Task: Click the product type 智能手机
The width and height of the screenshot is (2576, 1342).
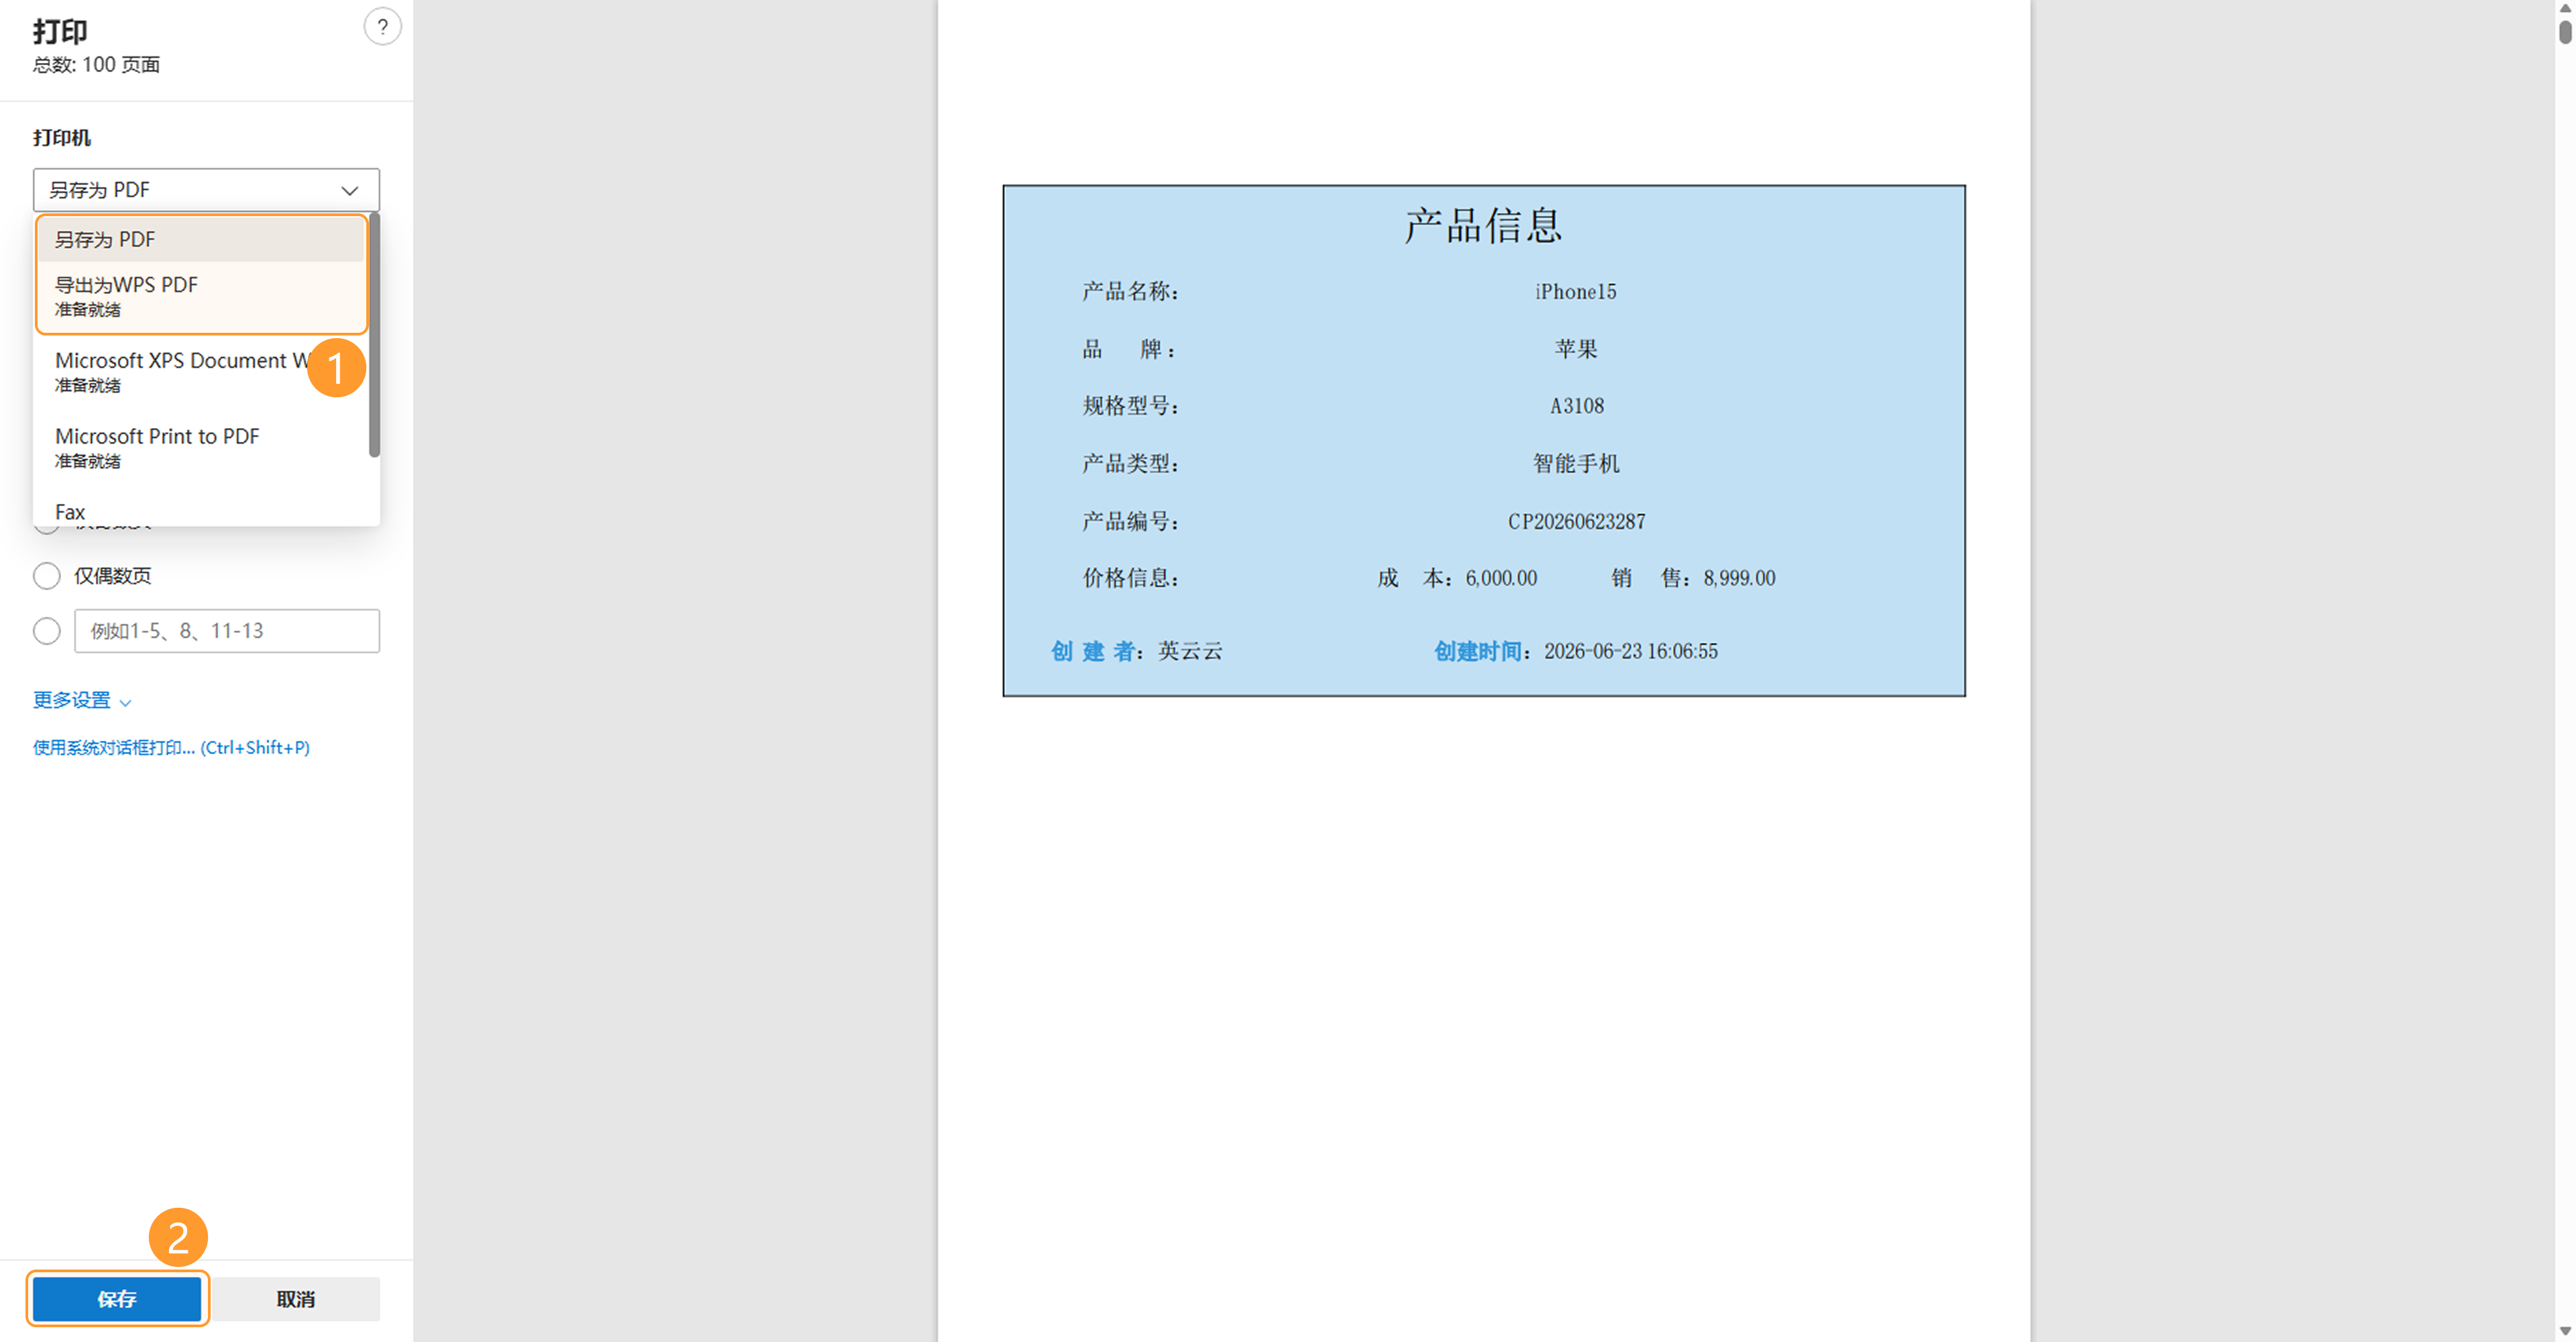Action: coord(1576,464)
